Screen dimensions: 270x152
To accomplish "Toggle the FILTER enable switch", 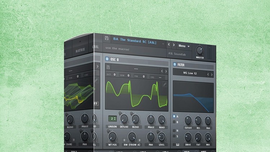I will tap(175, 64).
